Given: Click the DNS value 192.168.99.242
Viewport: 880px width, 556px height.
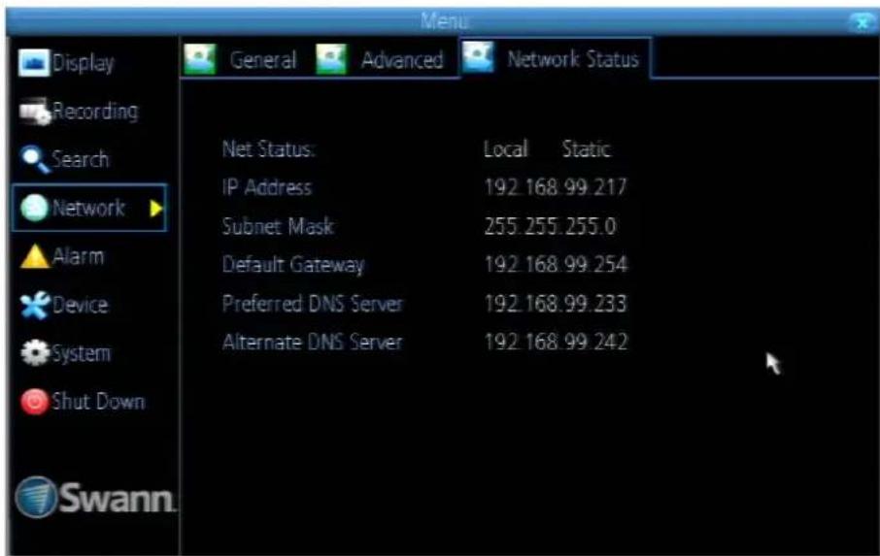Looking at the screenshot, I should coord(556,342).
